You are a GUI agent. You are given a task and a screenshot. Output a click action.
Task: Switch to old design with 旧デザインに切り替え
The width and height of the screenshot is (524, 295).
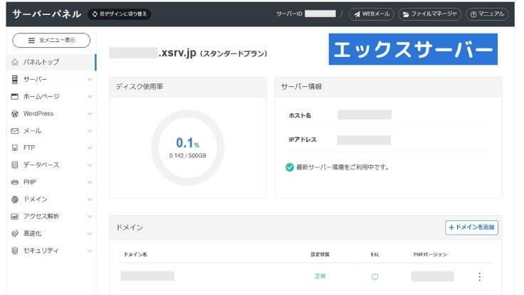point(120,14)
